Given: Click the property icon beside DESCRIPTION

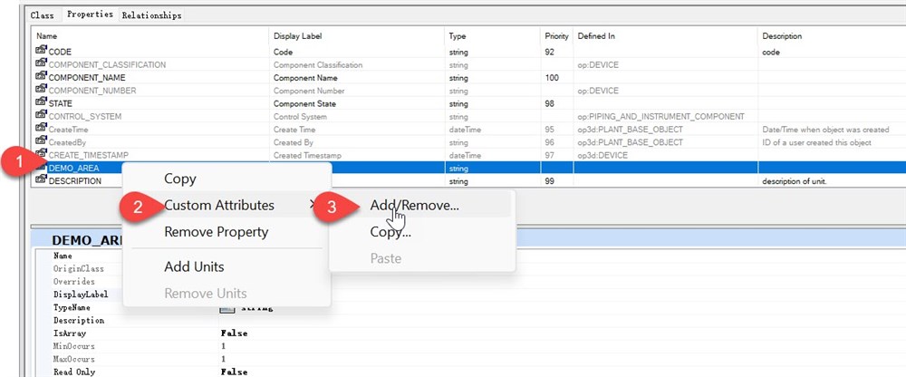Looking at the screenshot, I should click(41, 180).
